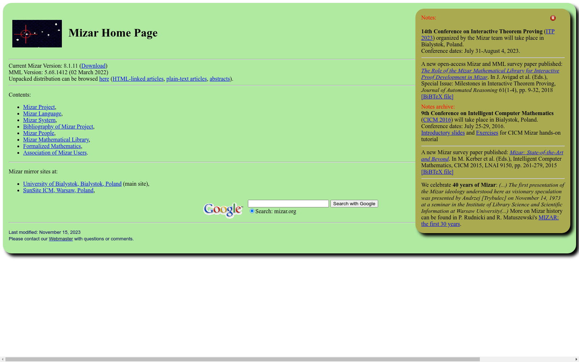Browse unpacked distribution via 'here' link
Image resolution: width=579 pixels, height=362 pixels.
pyautogui.click(x=104, y=79)
